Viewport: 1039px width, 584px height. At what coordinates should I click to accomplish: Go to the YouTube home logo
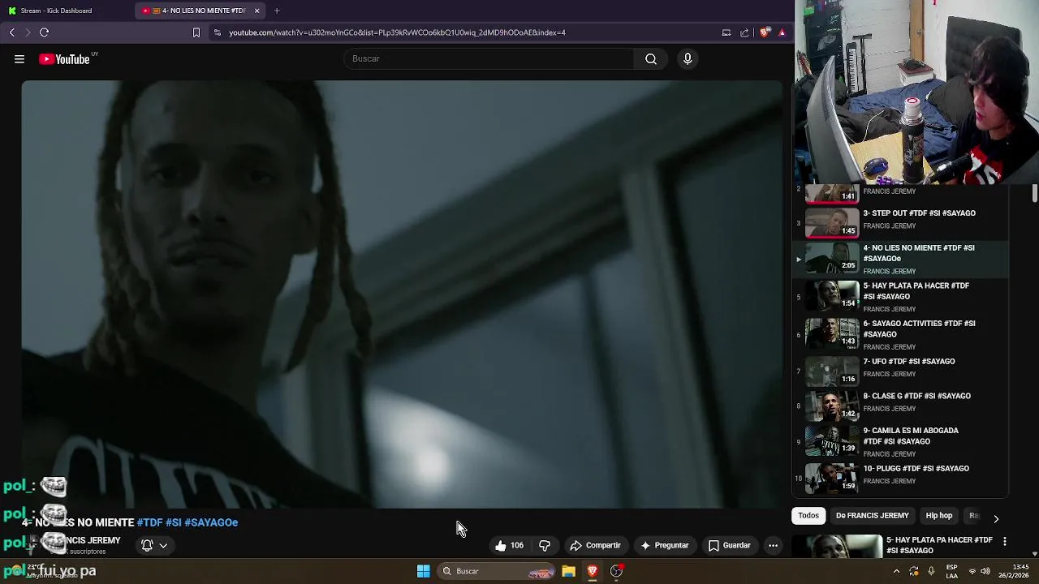click(65, 58)
